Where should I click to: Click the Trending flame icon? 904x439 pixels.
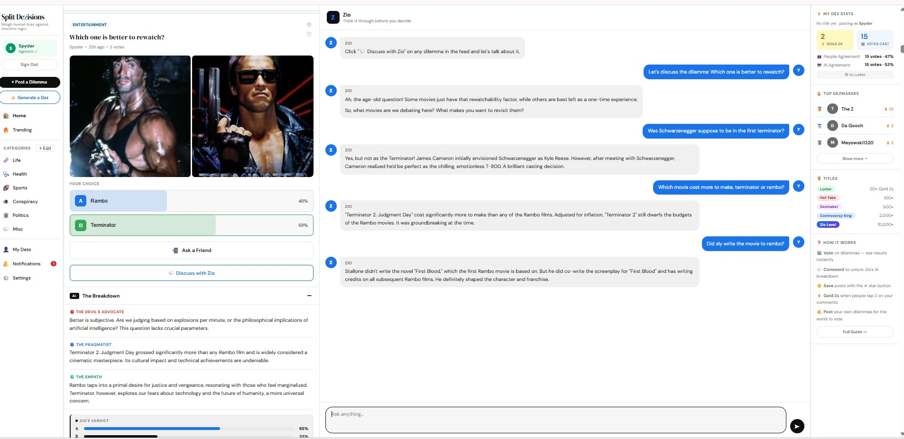[6, 130]
